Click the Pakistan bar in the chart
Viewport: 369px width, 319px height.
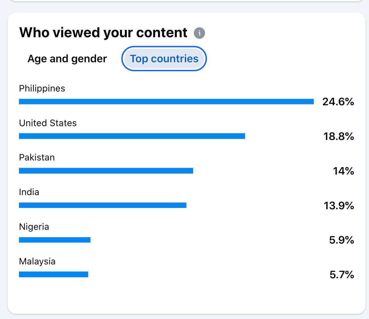[x=106, y=170]
